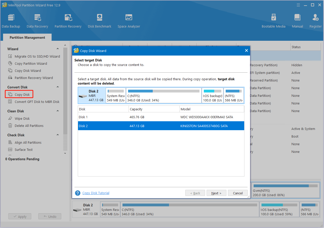Click the Wipe Disk eraser icon

(10, 118)
